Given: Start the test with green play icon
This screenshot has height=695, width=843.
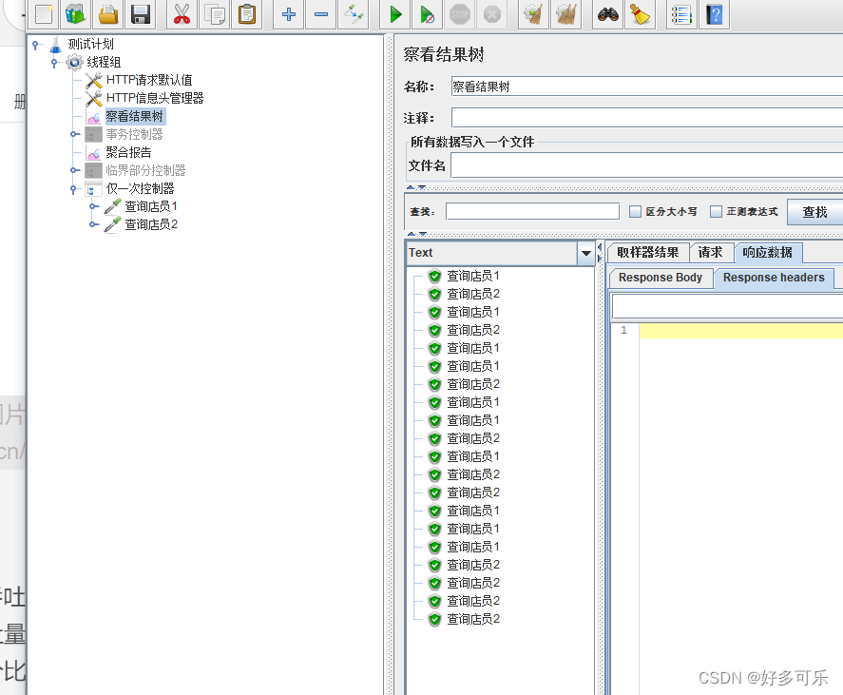Looking at the screenshot, I should pos(395,14).
